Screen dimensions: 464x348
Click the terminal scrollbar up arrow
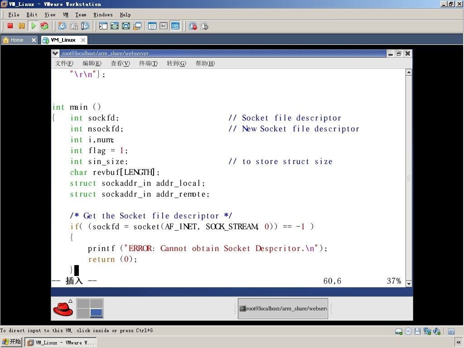(409, 72)
